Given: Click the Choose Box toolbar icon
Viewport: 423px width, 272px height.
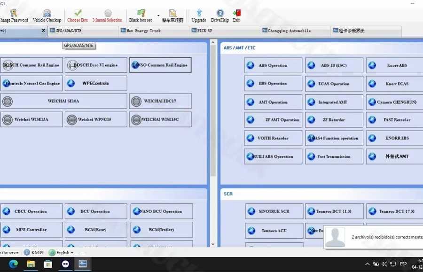Looking at the screenshot, I should [x=78, y=16].
